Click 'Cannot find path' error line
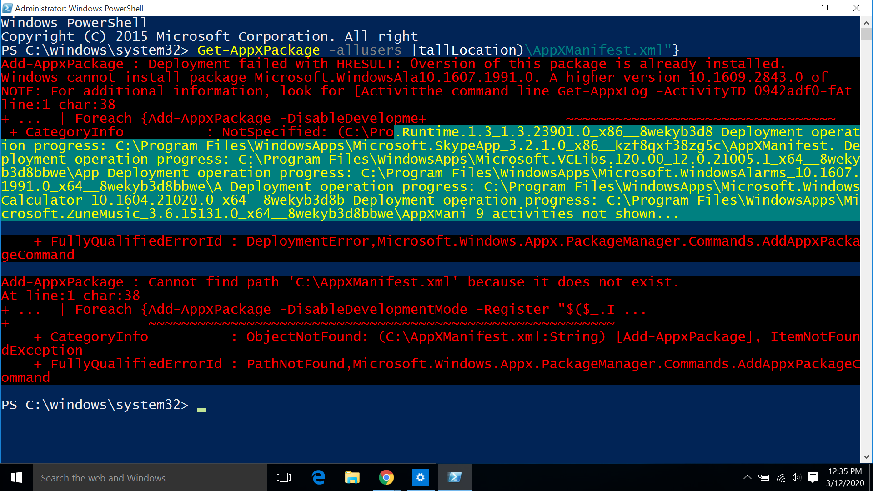Viewport: 873px width, 491px height. click(340, 282)
